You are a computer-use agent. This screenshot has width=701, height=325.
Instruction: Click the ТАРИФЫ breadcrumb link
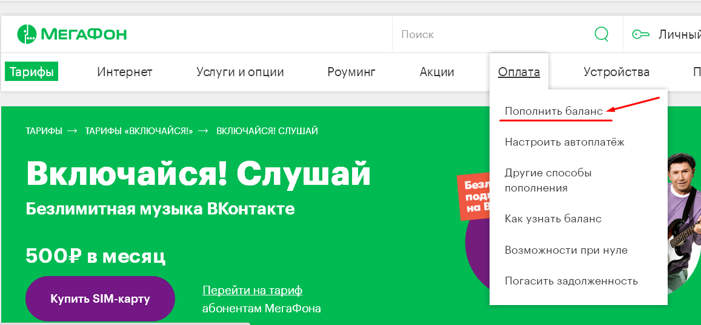(44, 131)
